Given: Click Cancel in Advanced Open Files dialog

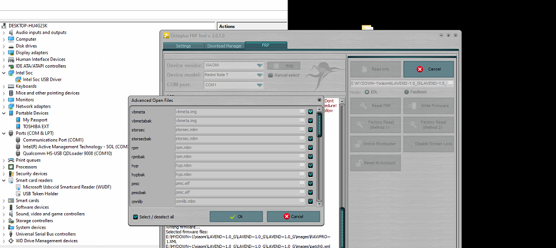Looking at the screenshot, I should tap(293, 217).
